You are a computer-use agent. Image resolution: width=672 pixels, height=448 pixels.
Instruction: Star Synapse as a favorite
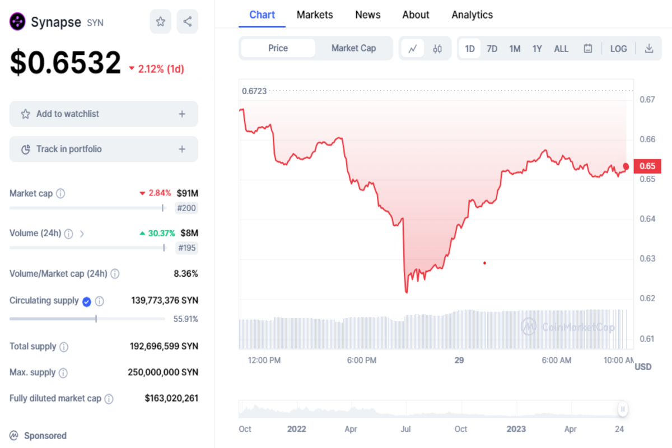161,22
